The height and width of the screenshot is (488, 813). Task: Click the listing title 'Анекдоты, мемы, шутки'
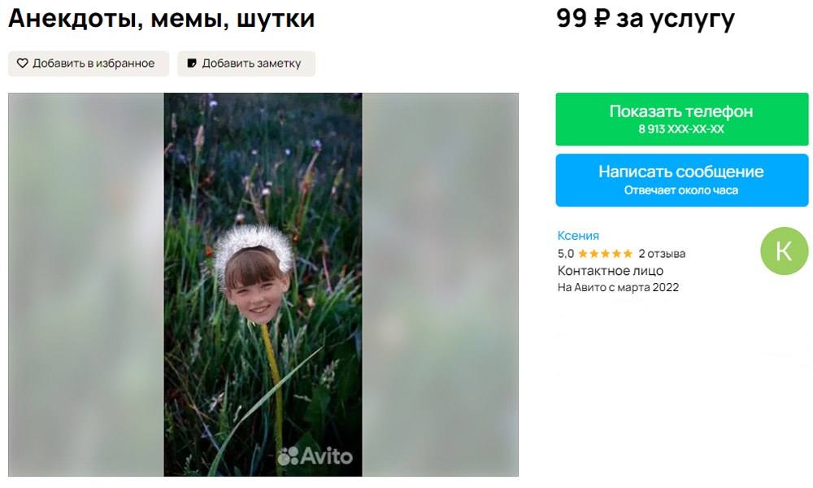pyautogui.click(x=161, y=19)
